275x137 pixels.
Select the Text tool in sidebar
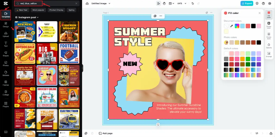coord(6,44)
